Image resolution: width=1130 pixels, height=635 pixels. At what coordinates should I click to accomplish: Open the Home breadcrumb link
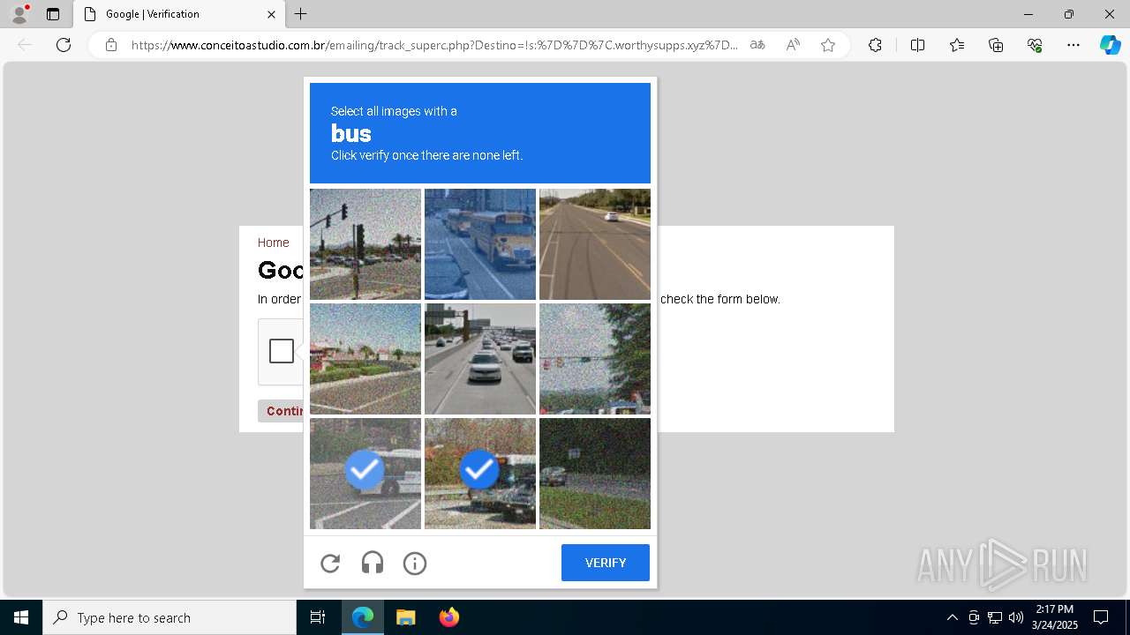(273, 243)
